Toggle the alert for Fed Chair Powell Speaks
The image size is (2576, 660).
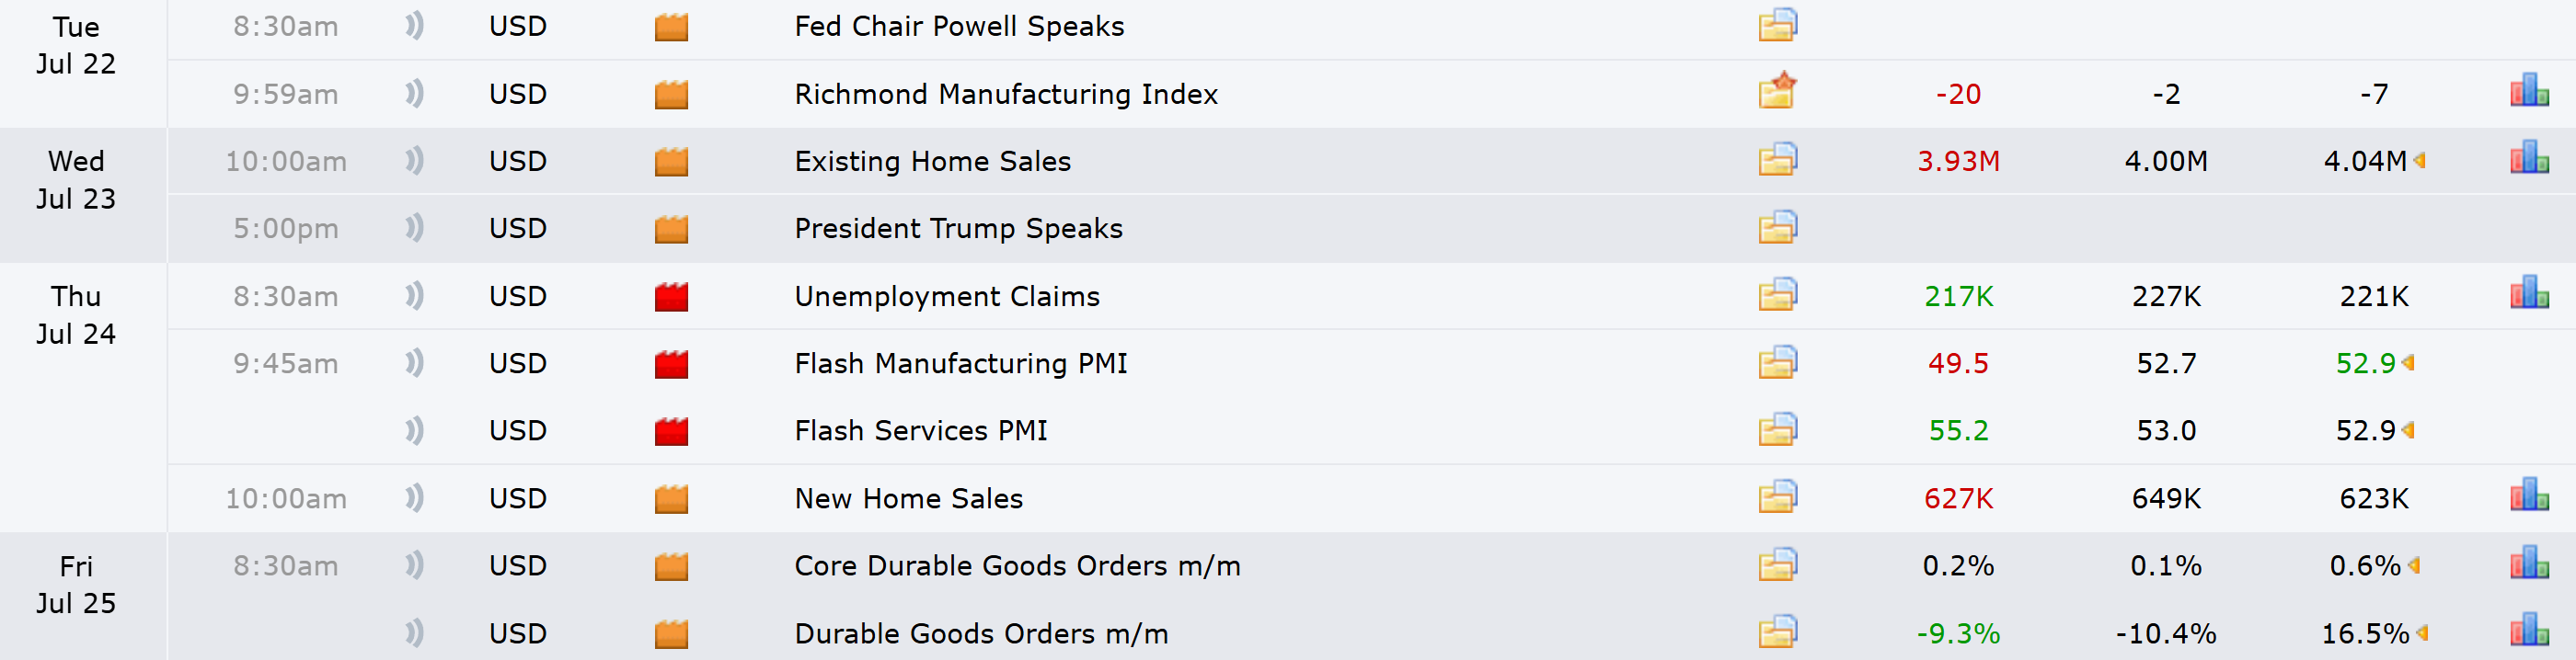(x=414, y=26)
